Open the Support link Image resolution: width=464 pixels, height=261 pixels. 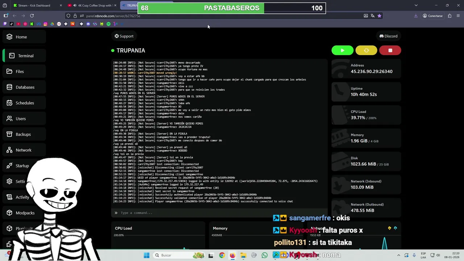(124, 36)
